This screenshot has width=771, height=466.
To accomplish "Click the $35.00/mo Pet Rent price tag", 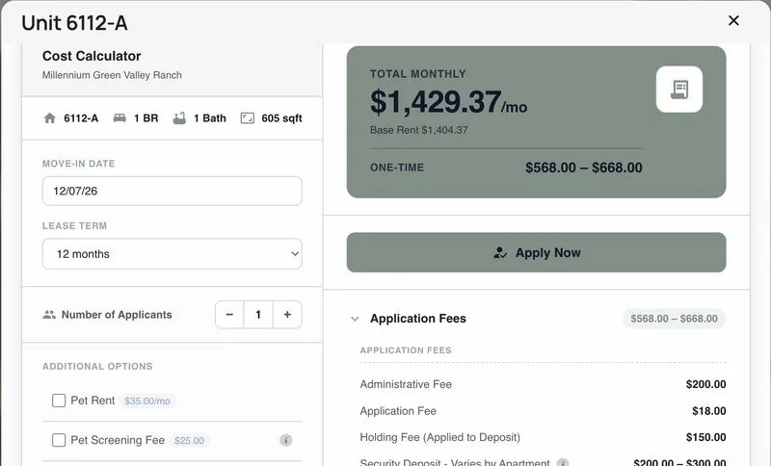I will click(147, 401).
